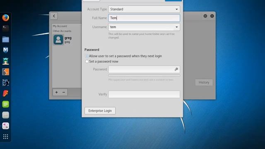Image resolution: width=265 pixels, height=149 pixels.
Task: Focus the Password input field
Action: 144,69
